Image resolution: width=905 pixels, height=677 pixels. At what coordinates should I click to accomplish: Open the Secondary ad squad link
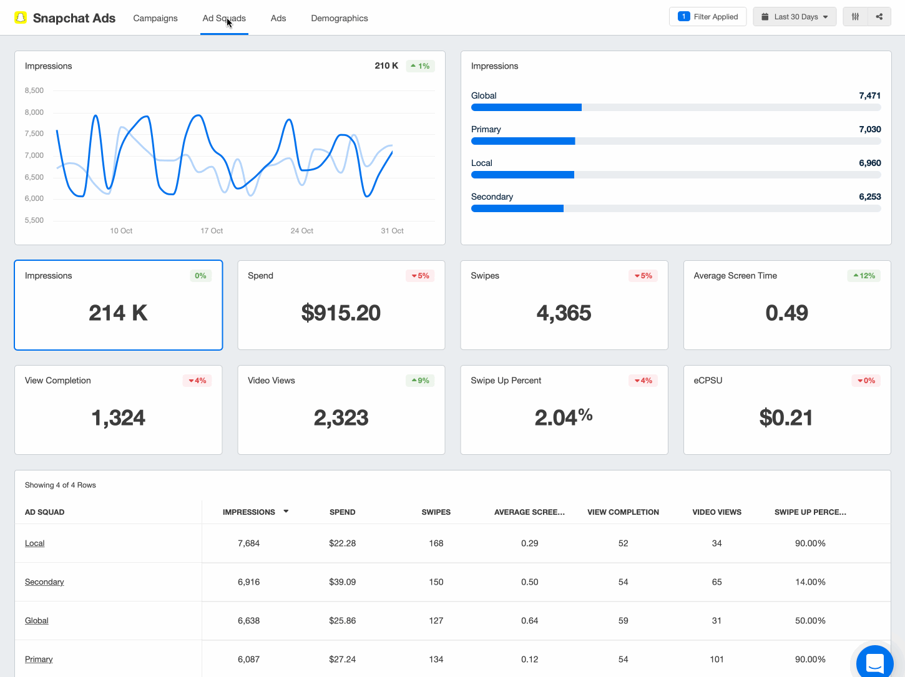click(x=44, y=582)
